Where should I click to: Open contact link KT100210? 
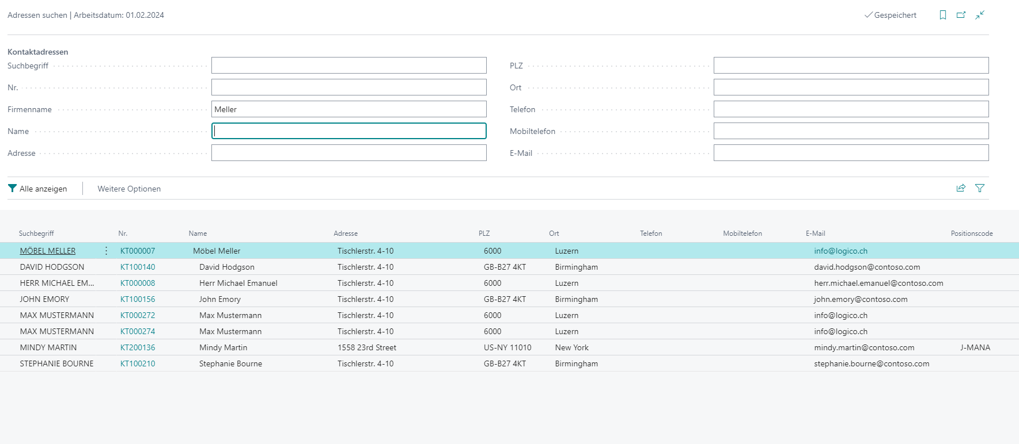pos(138,363)
